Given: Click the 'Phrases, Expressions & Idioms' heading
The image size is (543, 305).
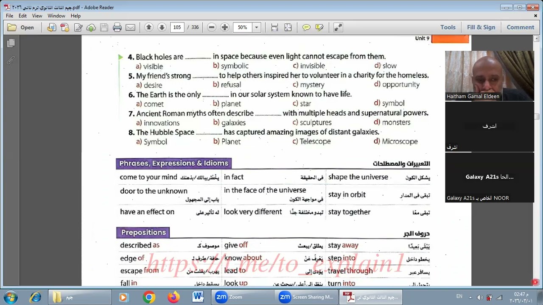Looking at the screenshot, I should point(174,163).
